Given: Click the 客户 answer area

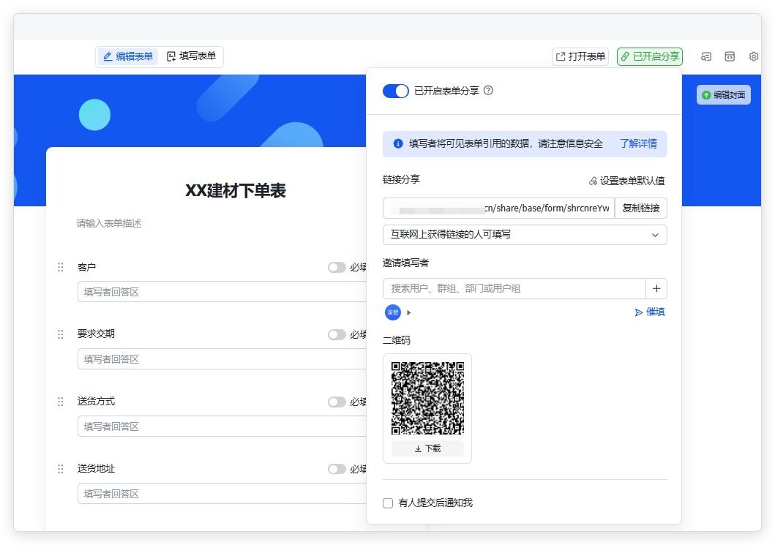Looking at the screenshot, I should pos(222,292).
